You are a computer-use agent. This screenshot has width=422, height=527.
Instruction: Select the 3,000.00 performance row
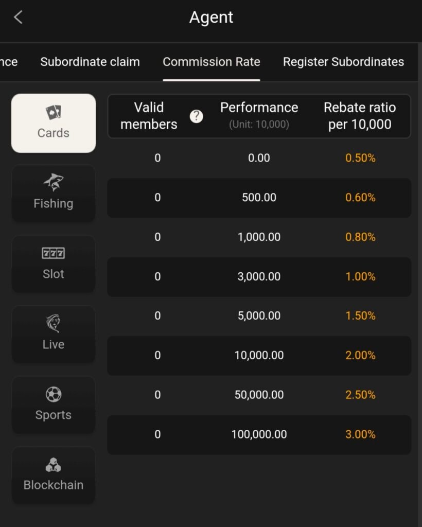(x=259, y=277)
